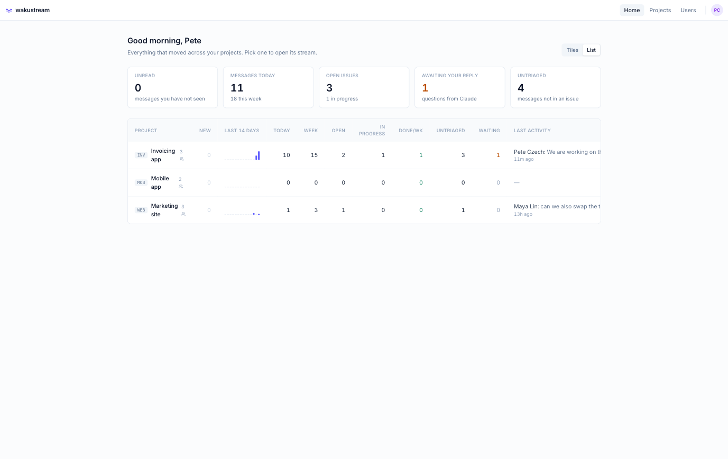Click the Untriaged column header

pyautogui.click(x=451, y=131)
